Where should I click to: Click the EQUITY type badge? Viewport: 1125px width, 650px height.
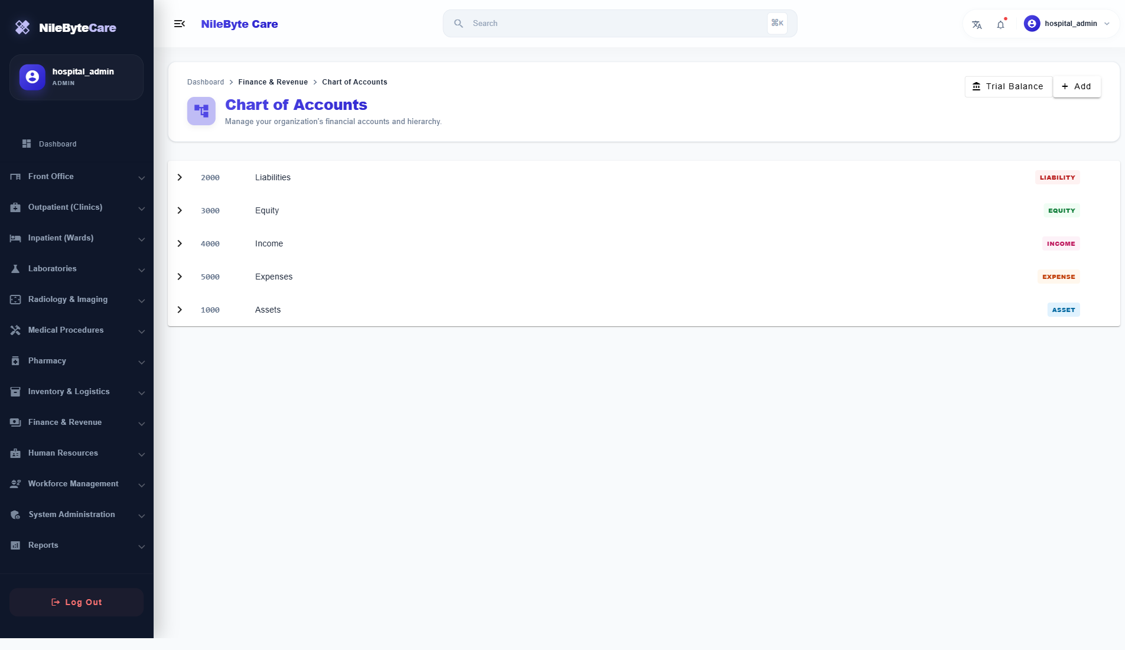click(1061, 210)
